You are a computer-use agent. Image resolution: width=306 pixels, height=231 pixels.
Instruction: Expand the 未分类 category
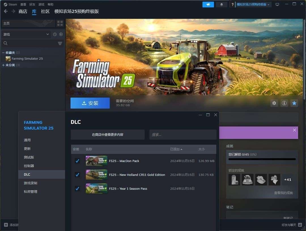(x=3, y=65)
